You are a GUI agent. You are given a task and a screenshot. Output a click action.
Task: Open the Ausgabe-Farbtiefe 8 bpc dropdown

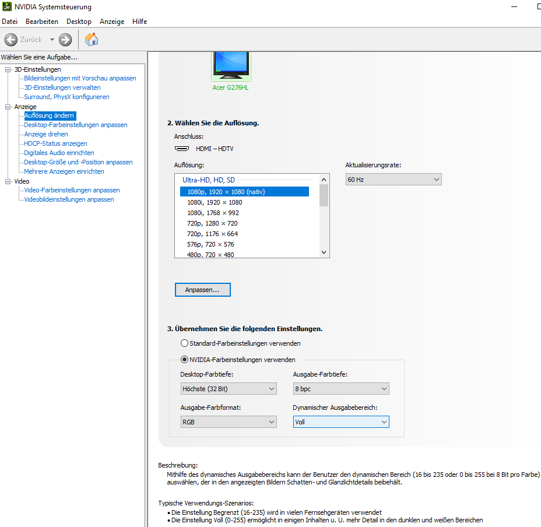341,389
